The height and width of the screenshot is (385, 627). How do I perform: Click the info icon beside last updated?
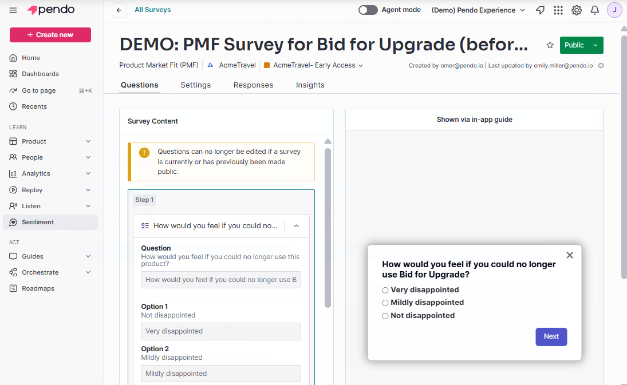coord(601,65)
